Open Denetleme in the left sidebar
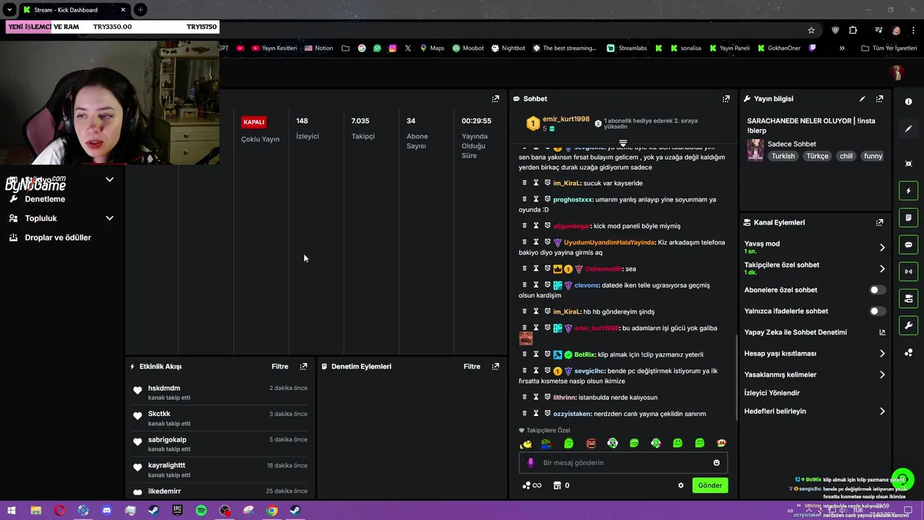This screenshot has width=924, height=520. tap(45, 199)
